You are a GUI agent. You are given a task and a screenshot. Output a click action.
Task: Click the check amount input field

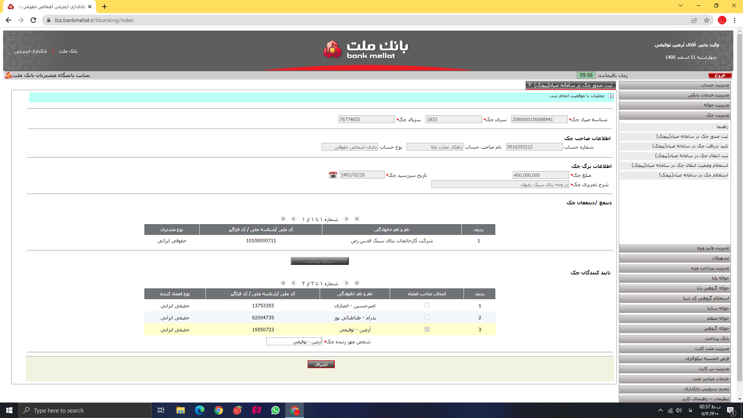tap(540, 175)
